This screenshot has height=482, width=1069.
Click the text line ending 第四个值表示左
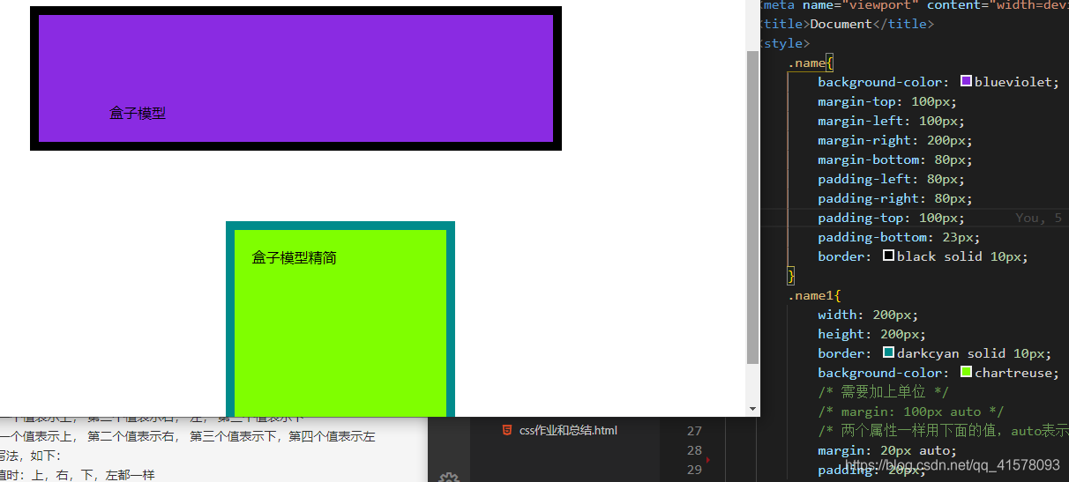pos(188,437)
